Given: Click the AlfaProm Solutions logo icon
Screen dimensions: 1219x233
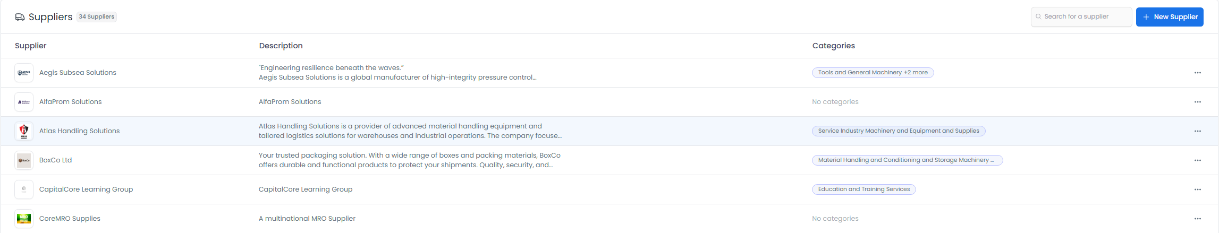Looking at the screenshot, I should [x=24, y=102].
